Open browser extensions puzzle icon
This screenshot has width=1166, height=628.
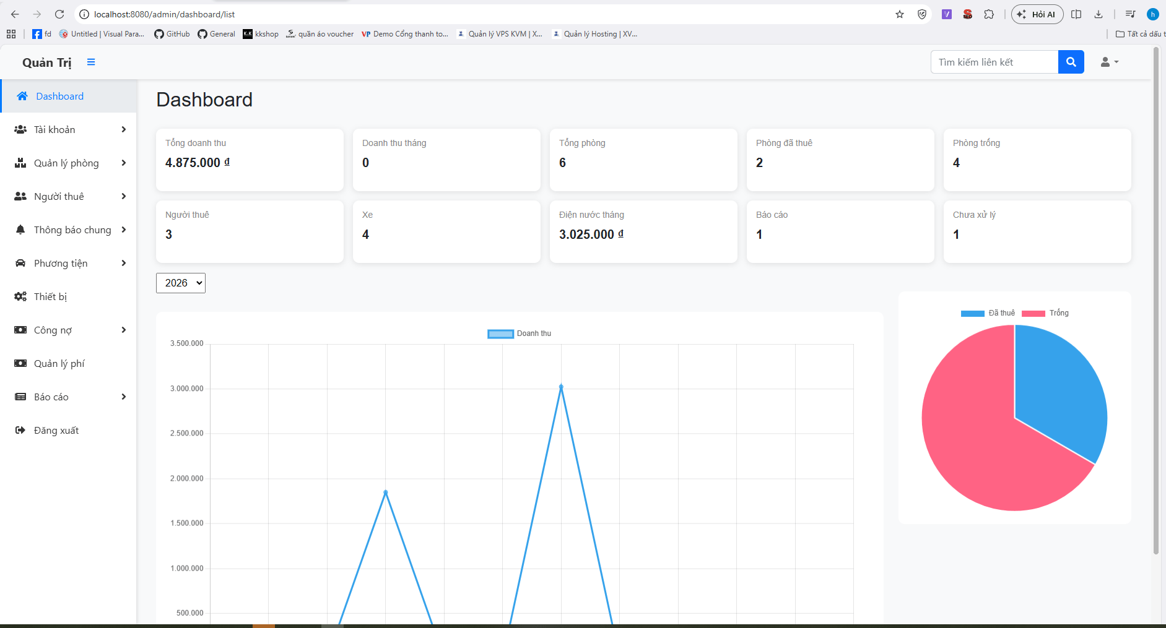[989, 14]
